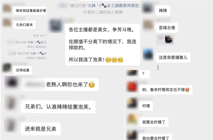Click the avatar next to the 各位主播都是美女 message

tap(55, 26)
